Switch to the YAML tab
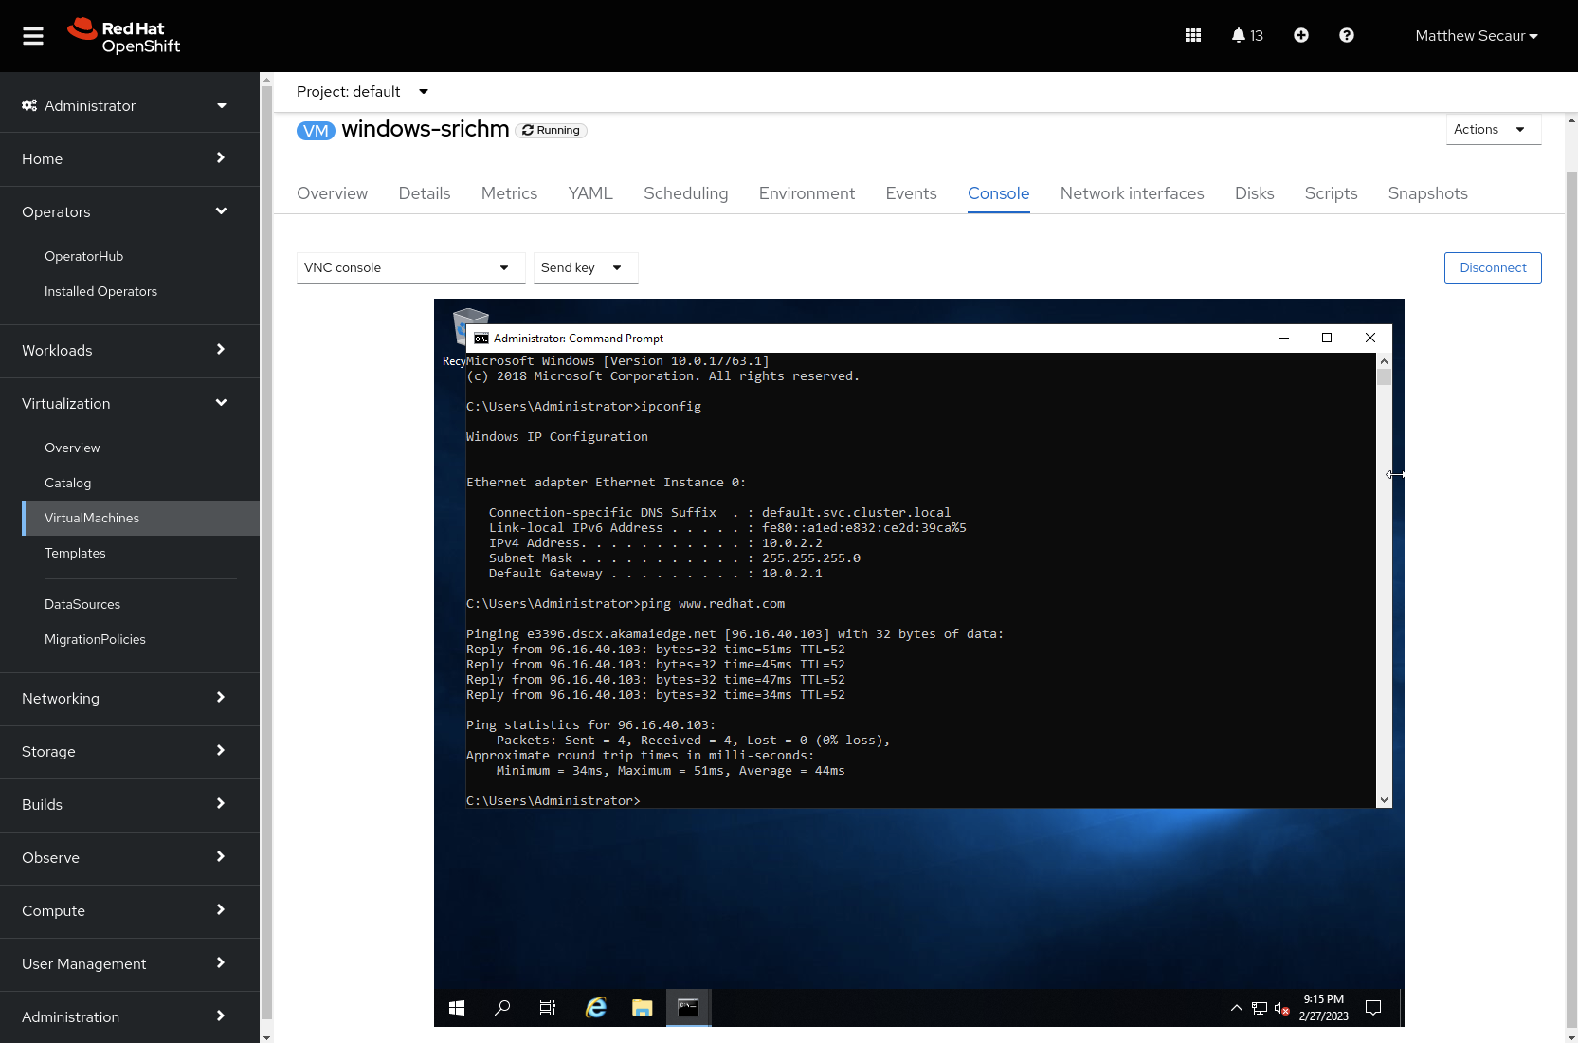The image size is (1578, 1043). coord(590,193)
